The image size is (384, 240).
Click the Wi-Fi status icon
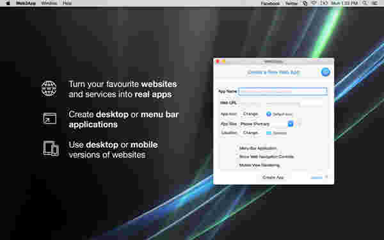click(314, 3)
